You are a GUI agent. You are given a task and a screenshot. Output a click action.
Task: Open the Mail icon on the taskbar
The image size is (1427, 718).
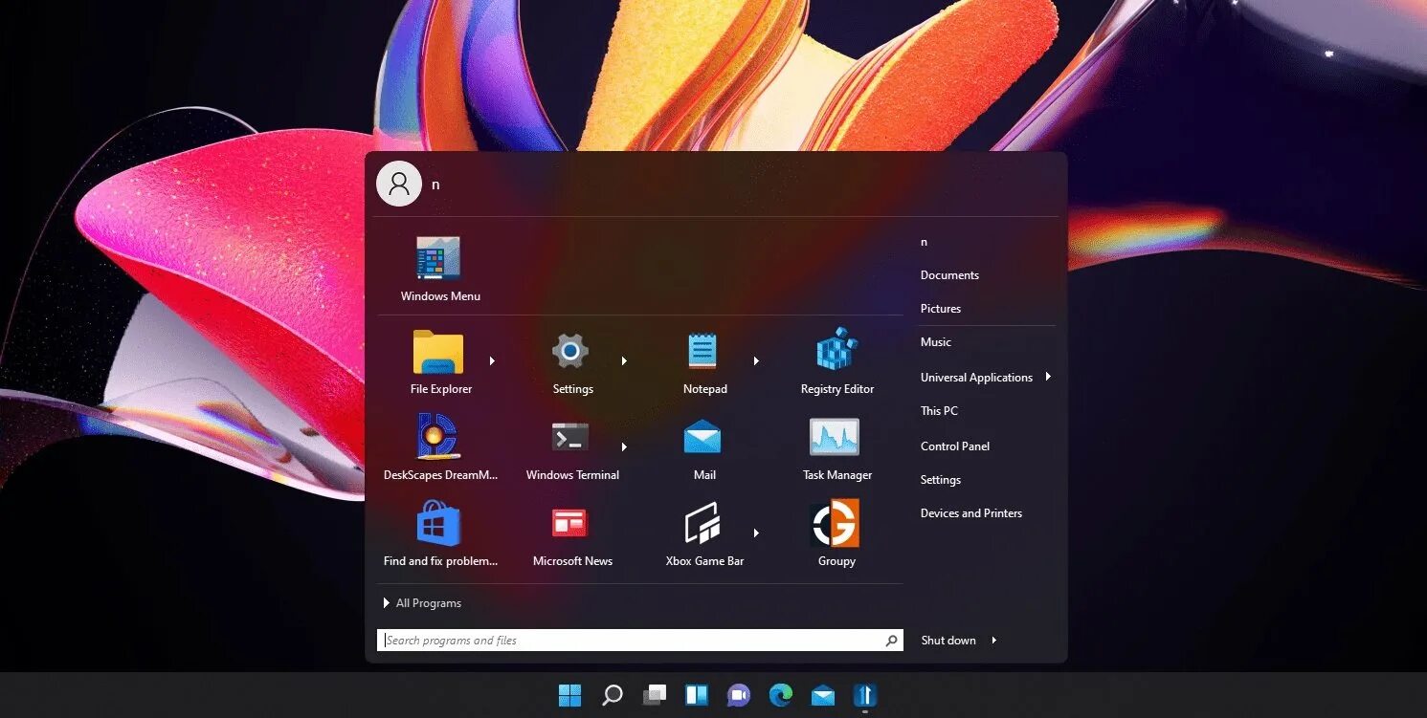click(x=823, y=695)
